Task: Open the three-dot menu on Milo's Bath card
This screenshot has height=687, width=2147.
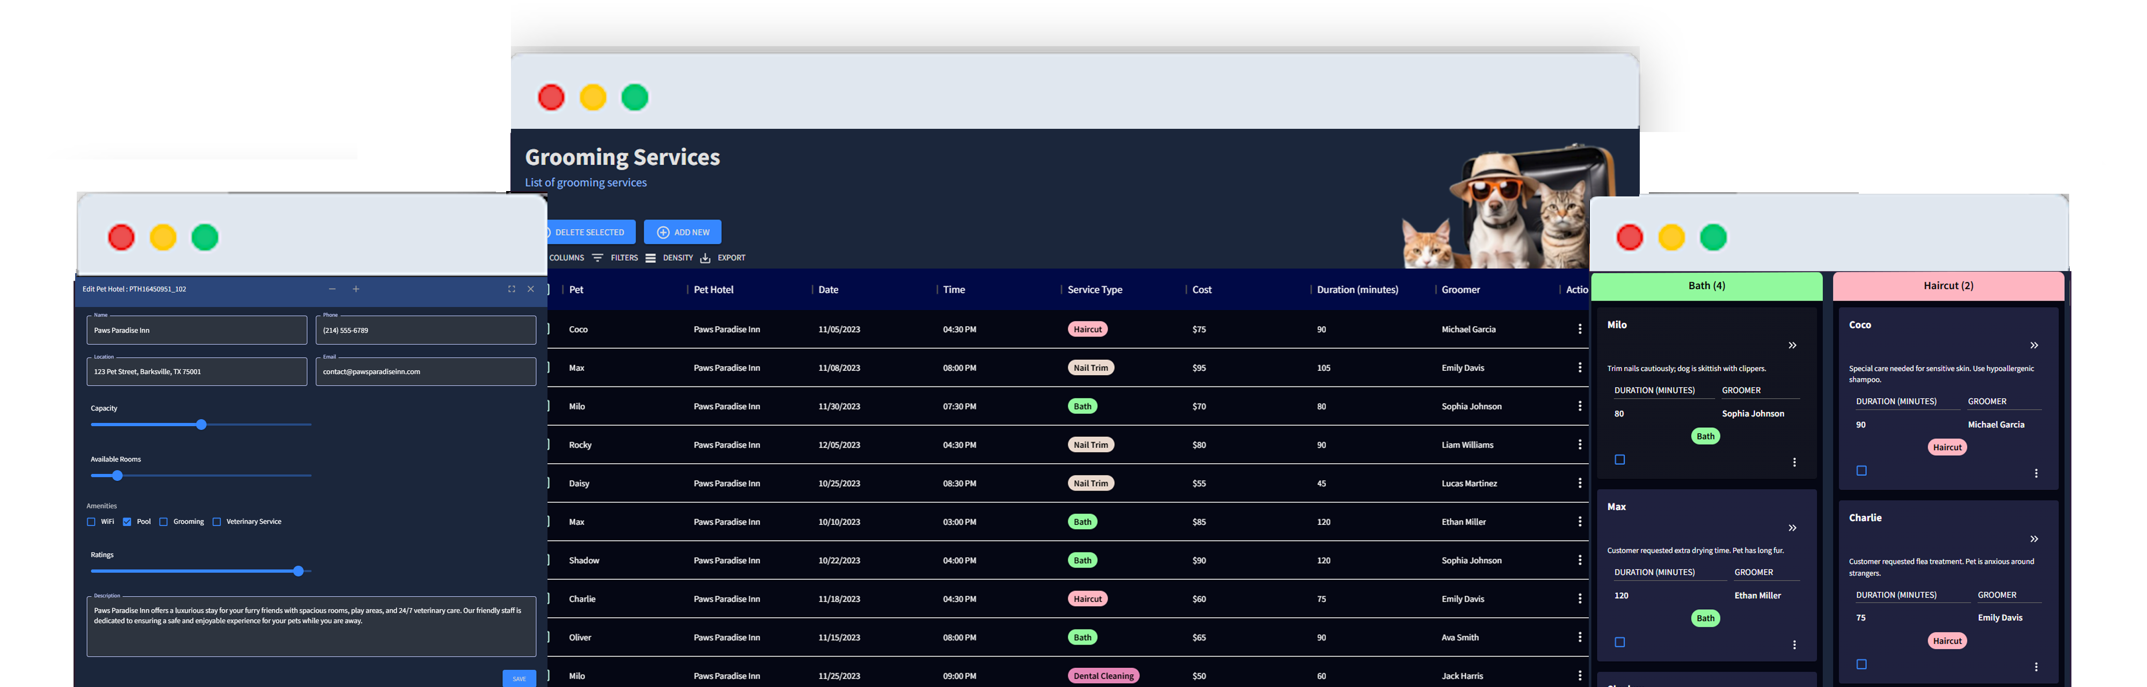Action: 1794,461
